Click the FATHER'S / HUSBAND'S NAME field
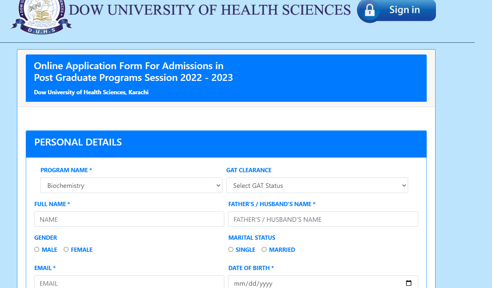 click(x=323, y=219)
